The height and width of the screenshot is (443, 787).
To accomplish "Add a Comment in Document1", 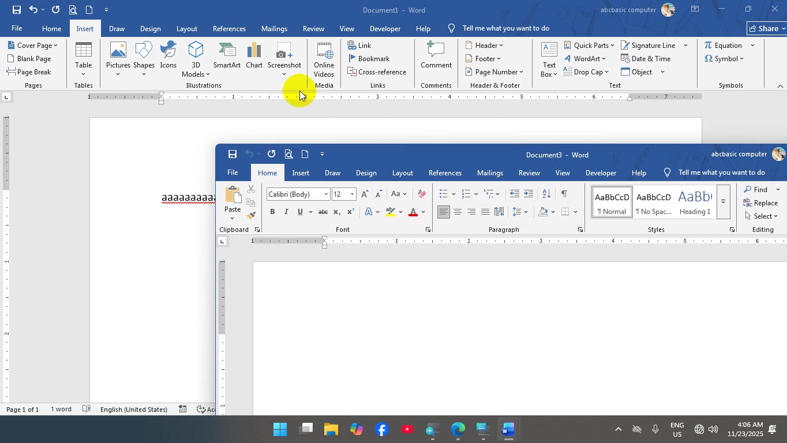I will pos(436,56).
